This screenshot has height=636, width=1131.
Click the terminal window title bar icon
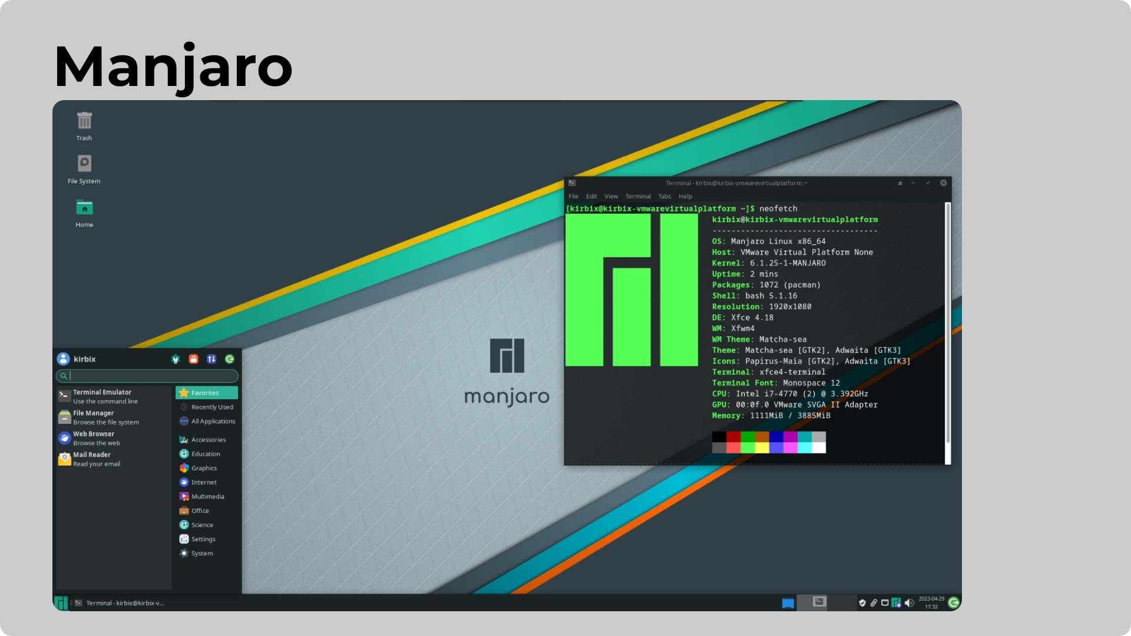(x=572, y=183)
